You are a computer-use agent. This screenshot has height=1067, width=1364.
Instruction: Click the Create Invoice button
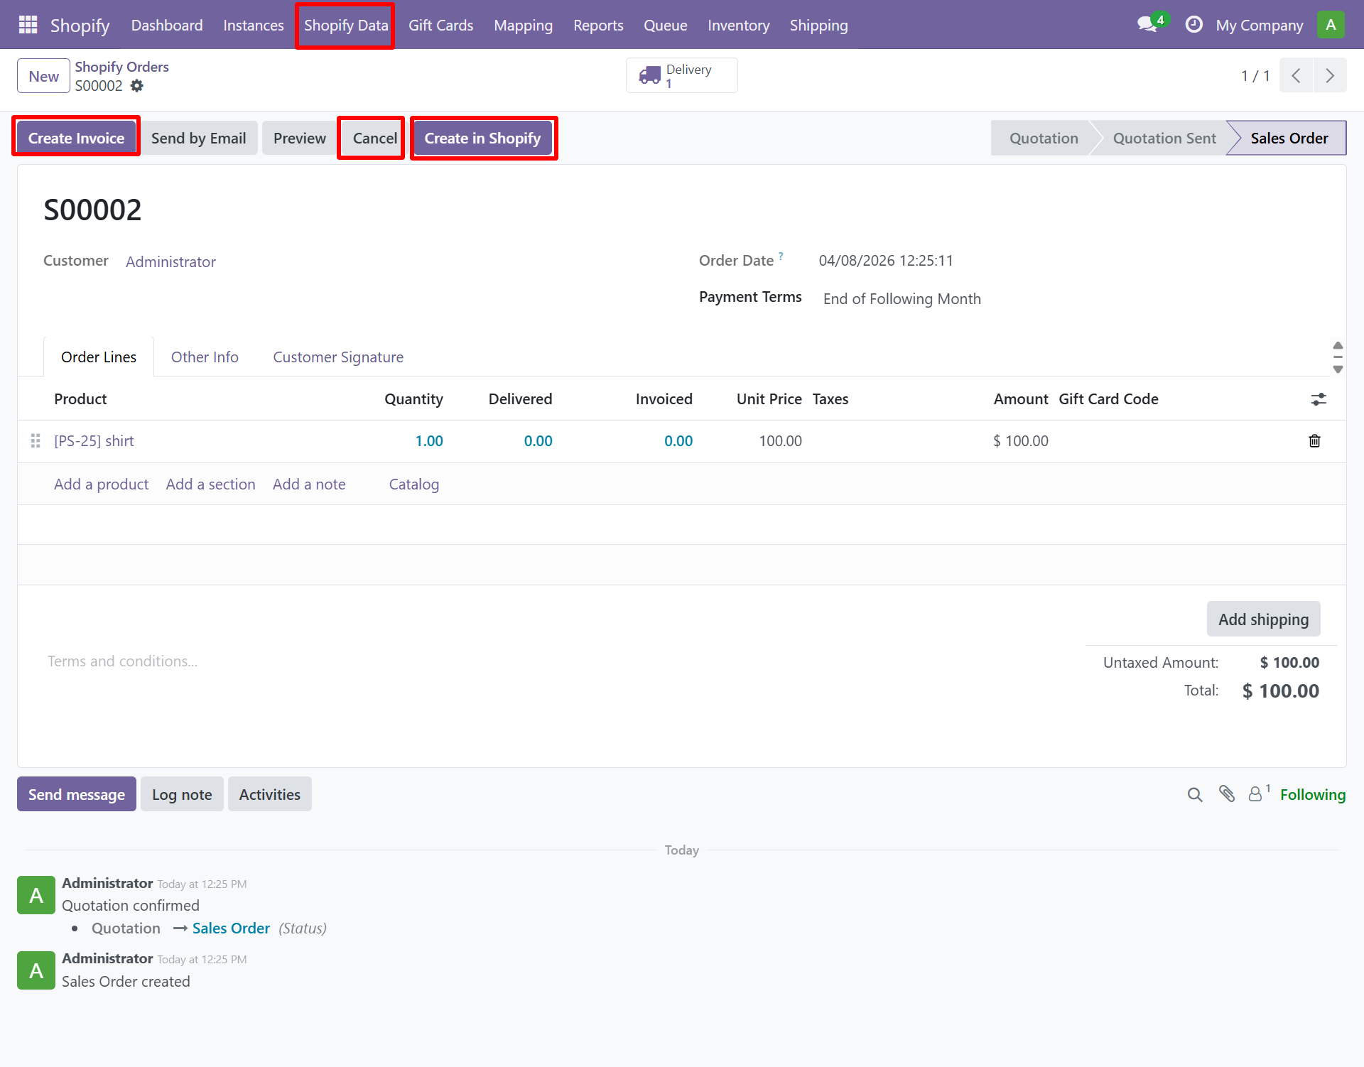(x=75, y=137)
